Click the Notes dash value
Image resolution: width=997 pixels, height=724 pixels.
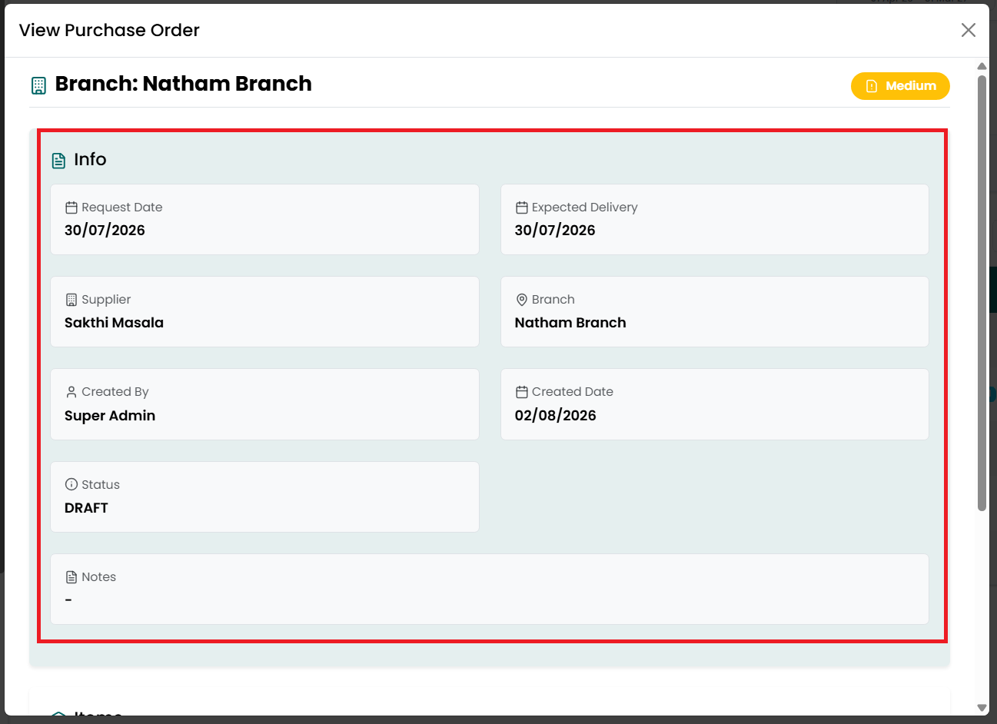point(68,599)
